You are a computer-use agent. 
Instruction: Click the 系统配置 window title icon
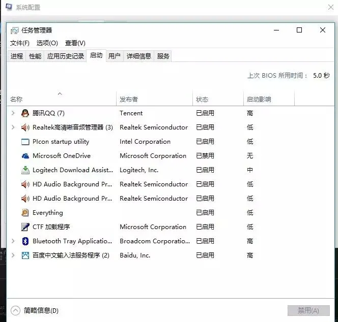click(9, 7)
